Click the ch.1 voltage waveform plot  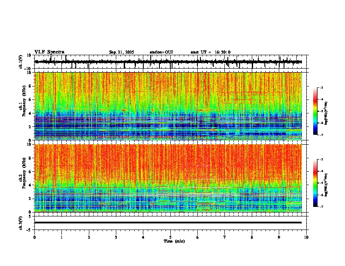pyautogui.click(x=170, y=62)
